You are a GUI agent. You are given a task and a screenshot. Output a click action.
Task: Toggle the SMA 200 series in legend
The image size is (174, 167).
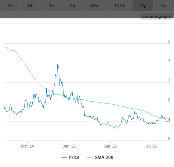pos(100,157)
